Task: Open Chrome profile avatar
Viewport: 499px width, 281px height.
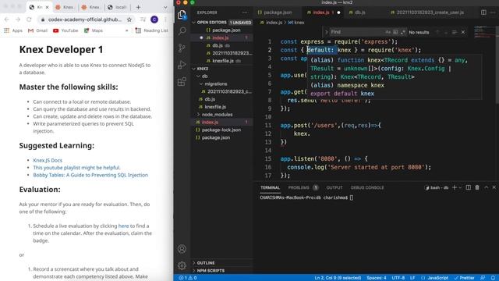Action: (154, 20)
